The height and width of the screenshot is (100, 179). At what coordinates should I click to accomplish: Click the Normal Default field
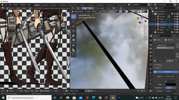coord(170,91)
